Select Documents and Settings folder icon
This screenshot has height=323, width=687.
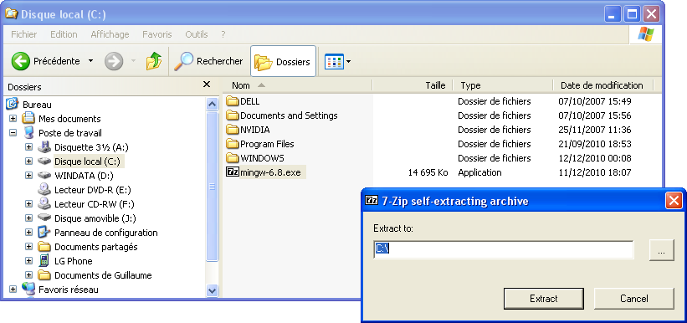(233, 115)
